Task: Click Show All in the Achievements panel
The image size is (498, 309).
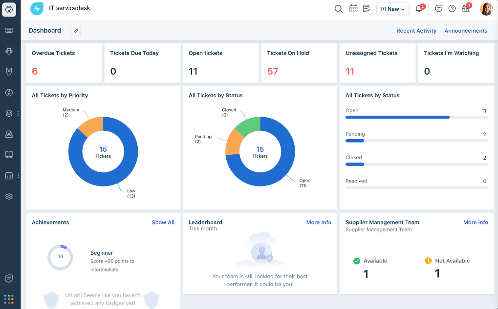Action: tap(163, 222)
